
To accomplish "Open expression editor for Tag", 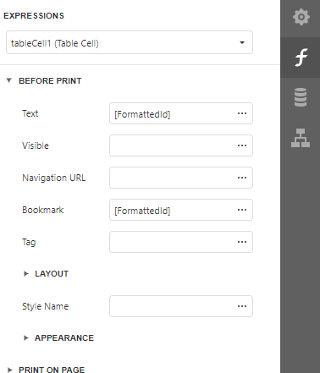I will [x=242, y=242].
